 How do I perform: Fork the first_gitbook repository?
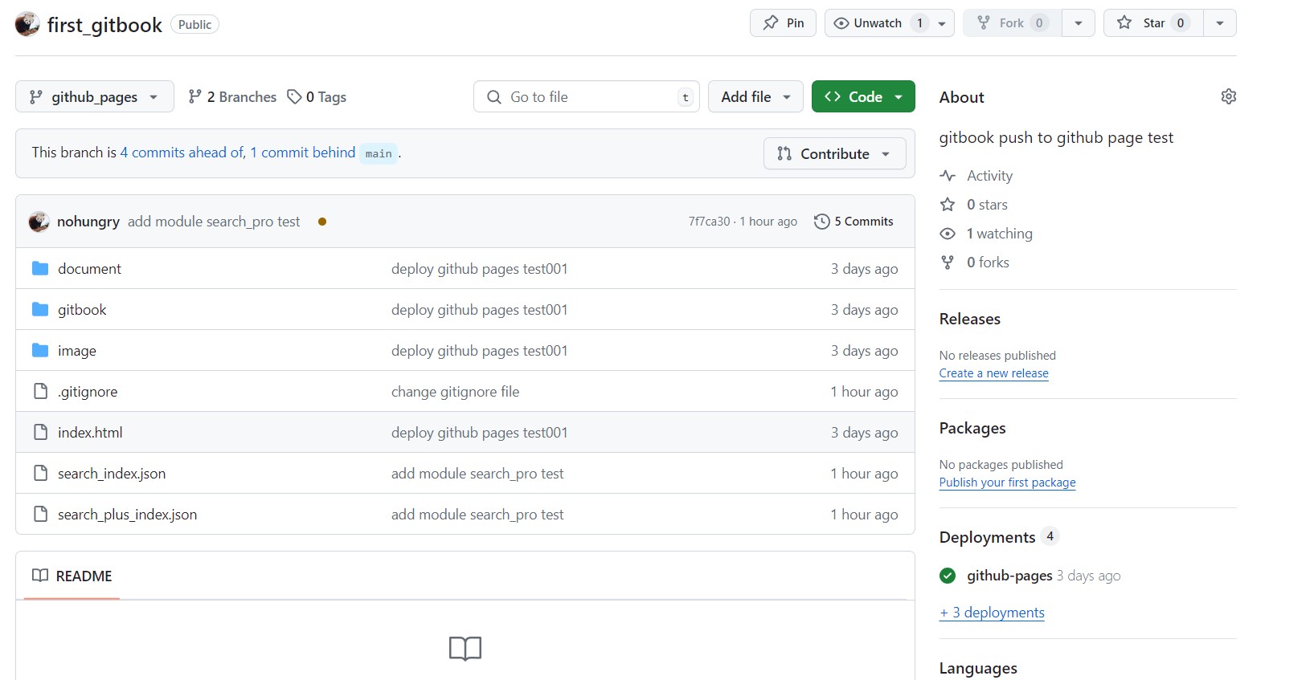pyautogui.click(x=1013, y=23)
